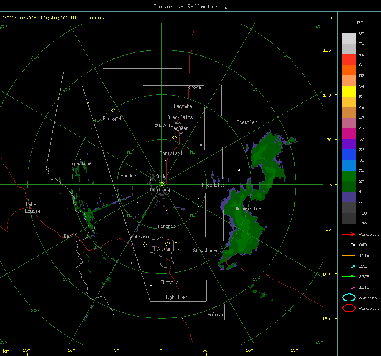Click the Ponoka city label
This screenshot has height=356, width=381.
click(x=193, y=87)
